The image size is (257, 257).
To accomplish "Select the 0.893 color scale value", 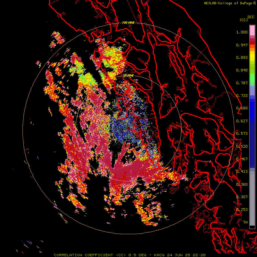I will (242, 57).
